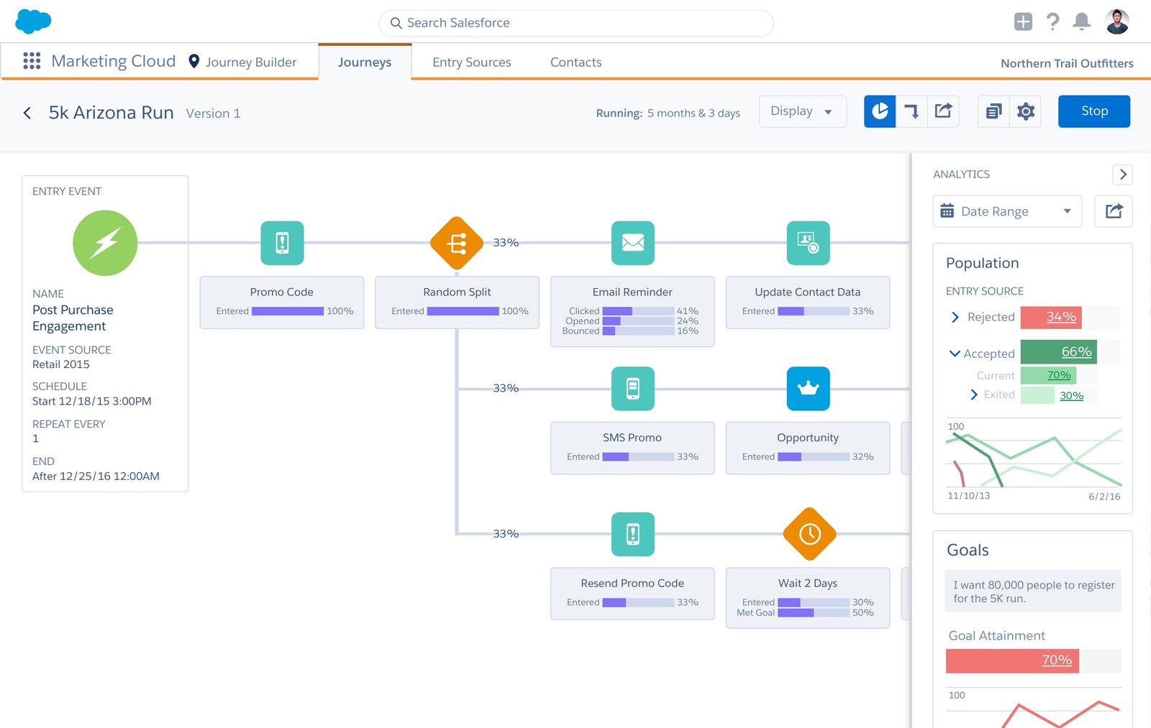Switch to the Journeys tab
Screen dimensions: 1151x728
point(365,63)
